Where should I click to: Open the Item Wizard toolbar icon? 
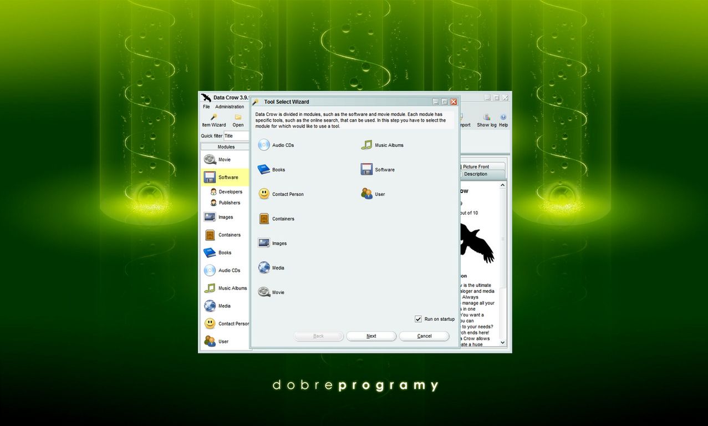point(214,117)
